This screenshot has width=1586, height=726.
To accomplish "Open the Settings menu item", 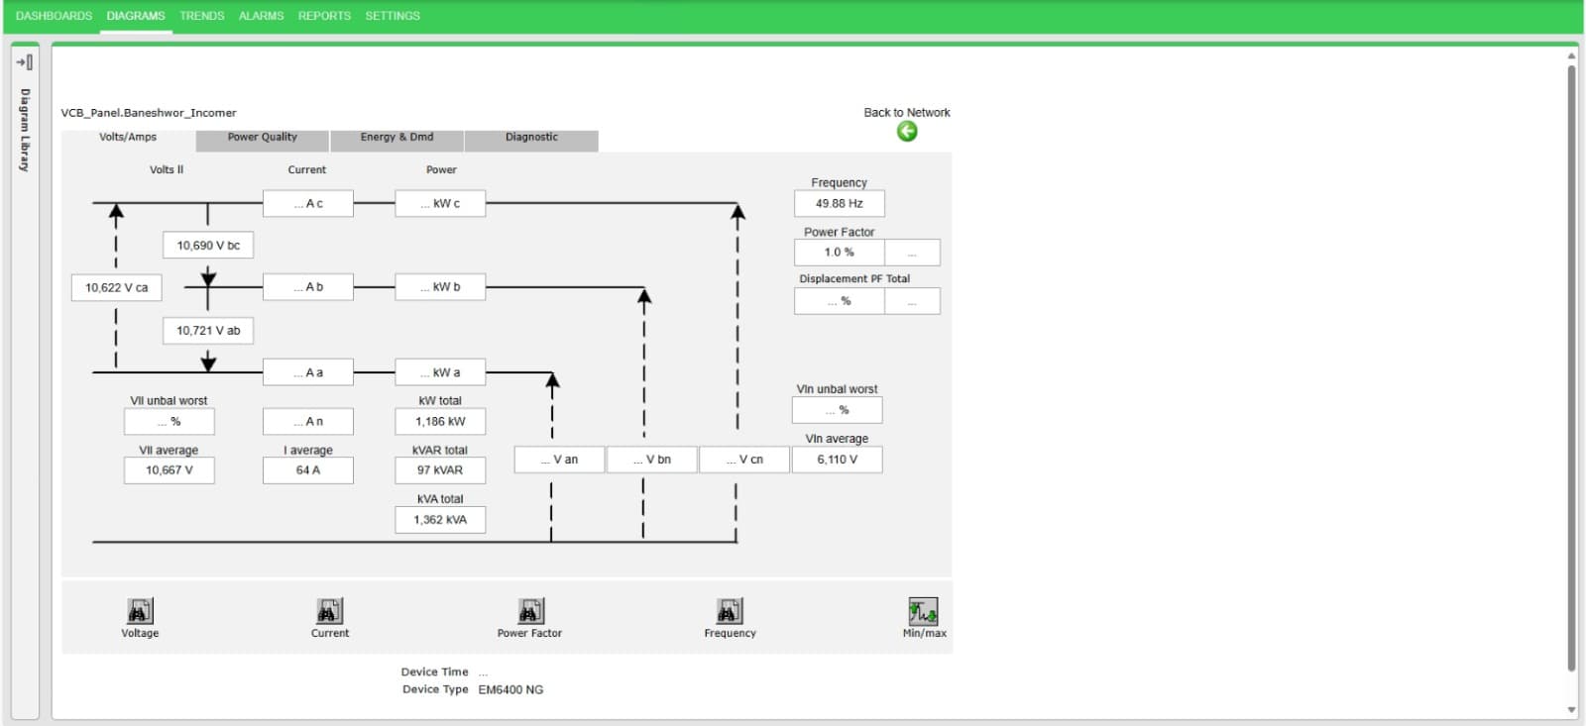I will tap(393, 16).
